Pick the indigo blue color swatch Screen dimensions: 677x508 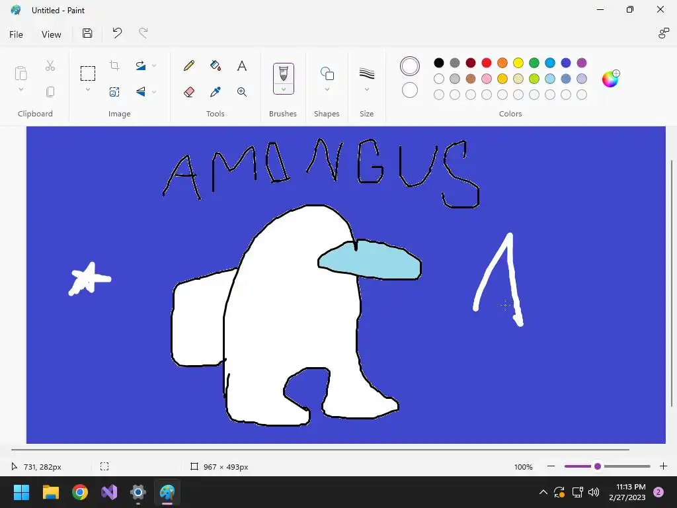point(566,63)
